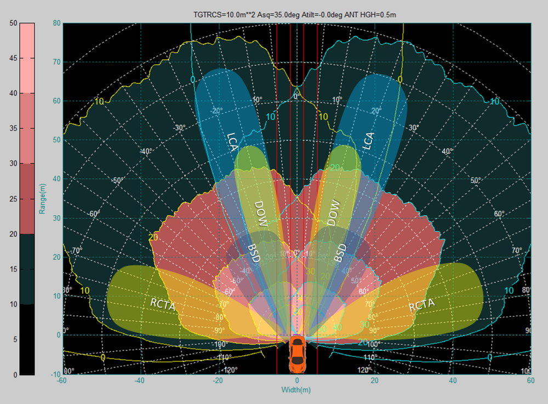Viewport: 548px width, 404px height.
Task: Click the light pink 40-50 colorbar segment
Action: point(27,58)
